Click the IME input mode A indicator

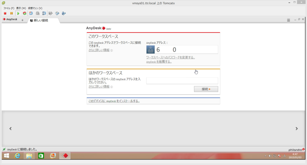284,156
